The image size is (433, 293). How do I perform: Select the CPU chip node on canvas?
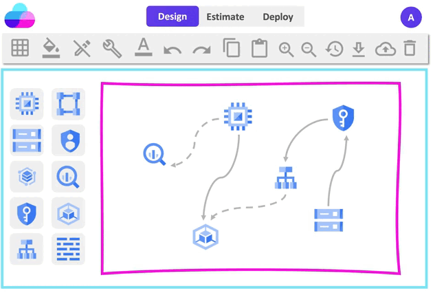[238, 117]
